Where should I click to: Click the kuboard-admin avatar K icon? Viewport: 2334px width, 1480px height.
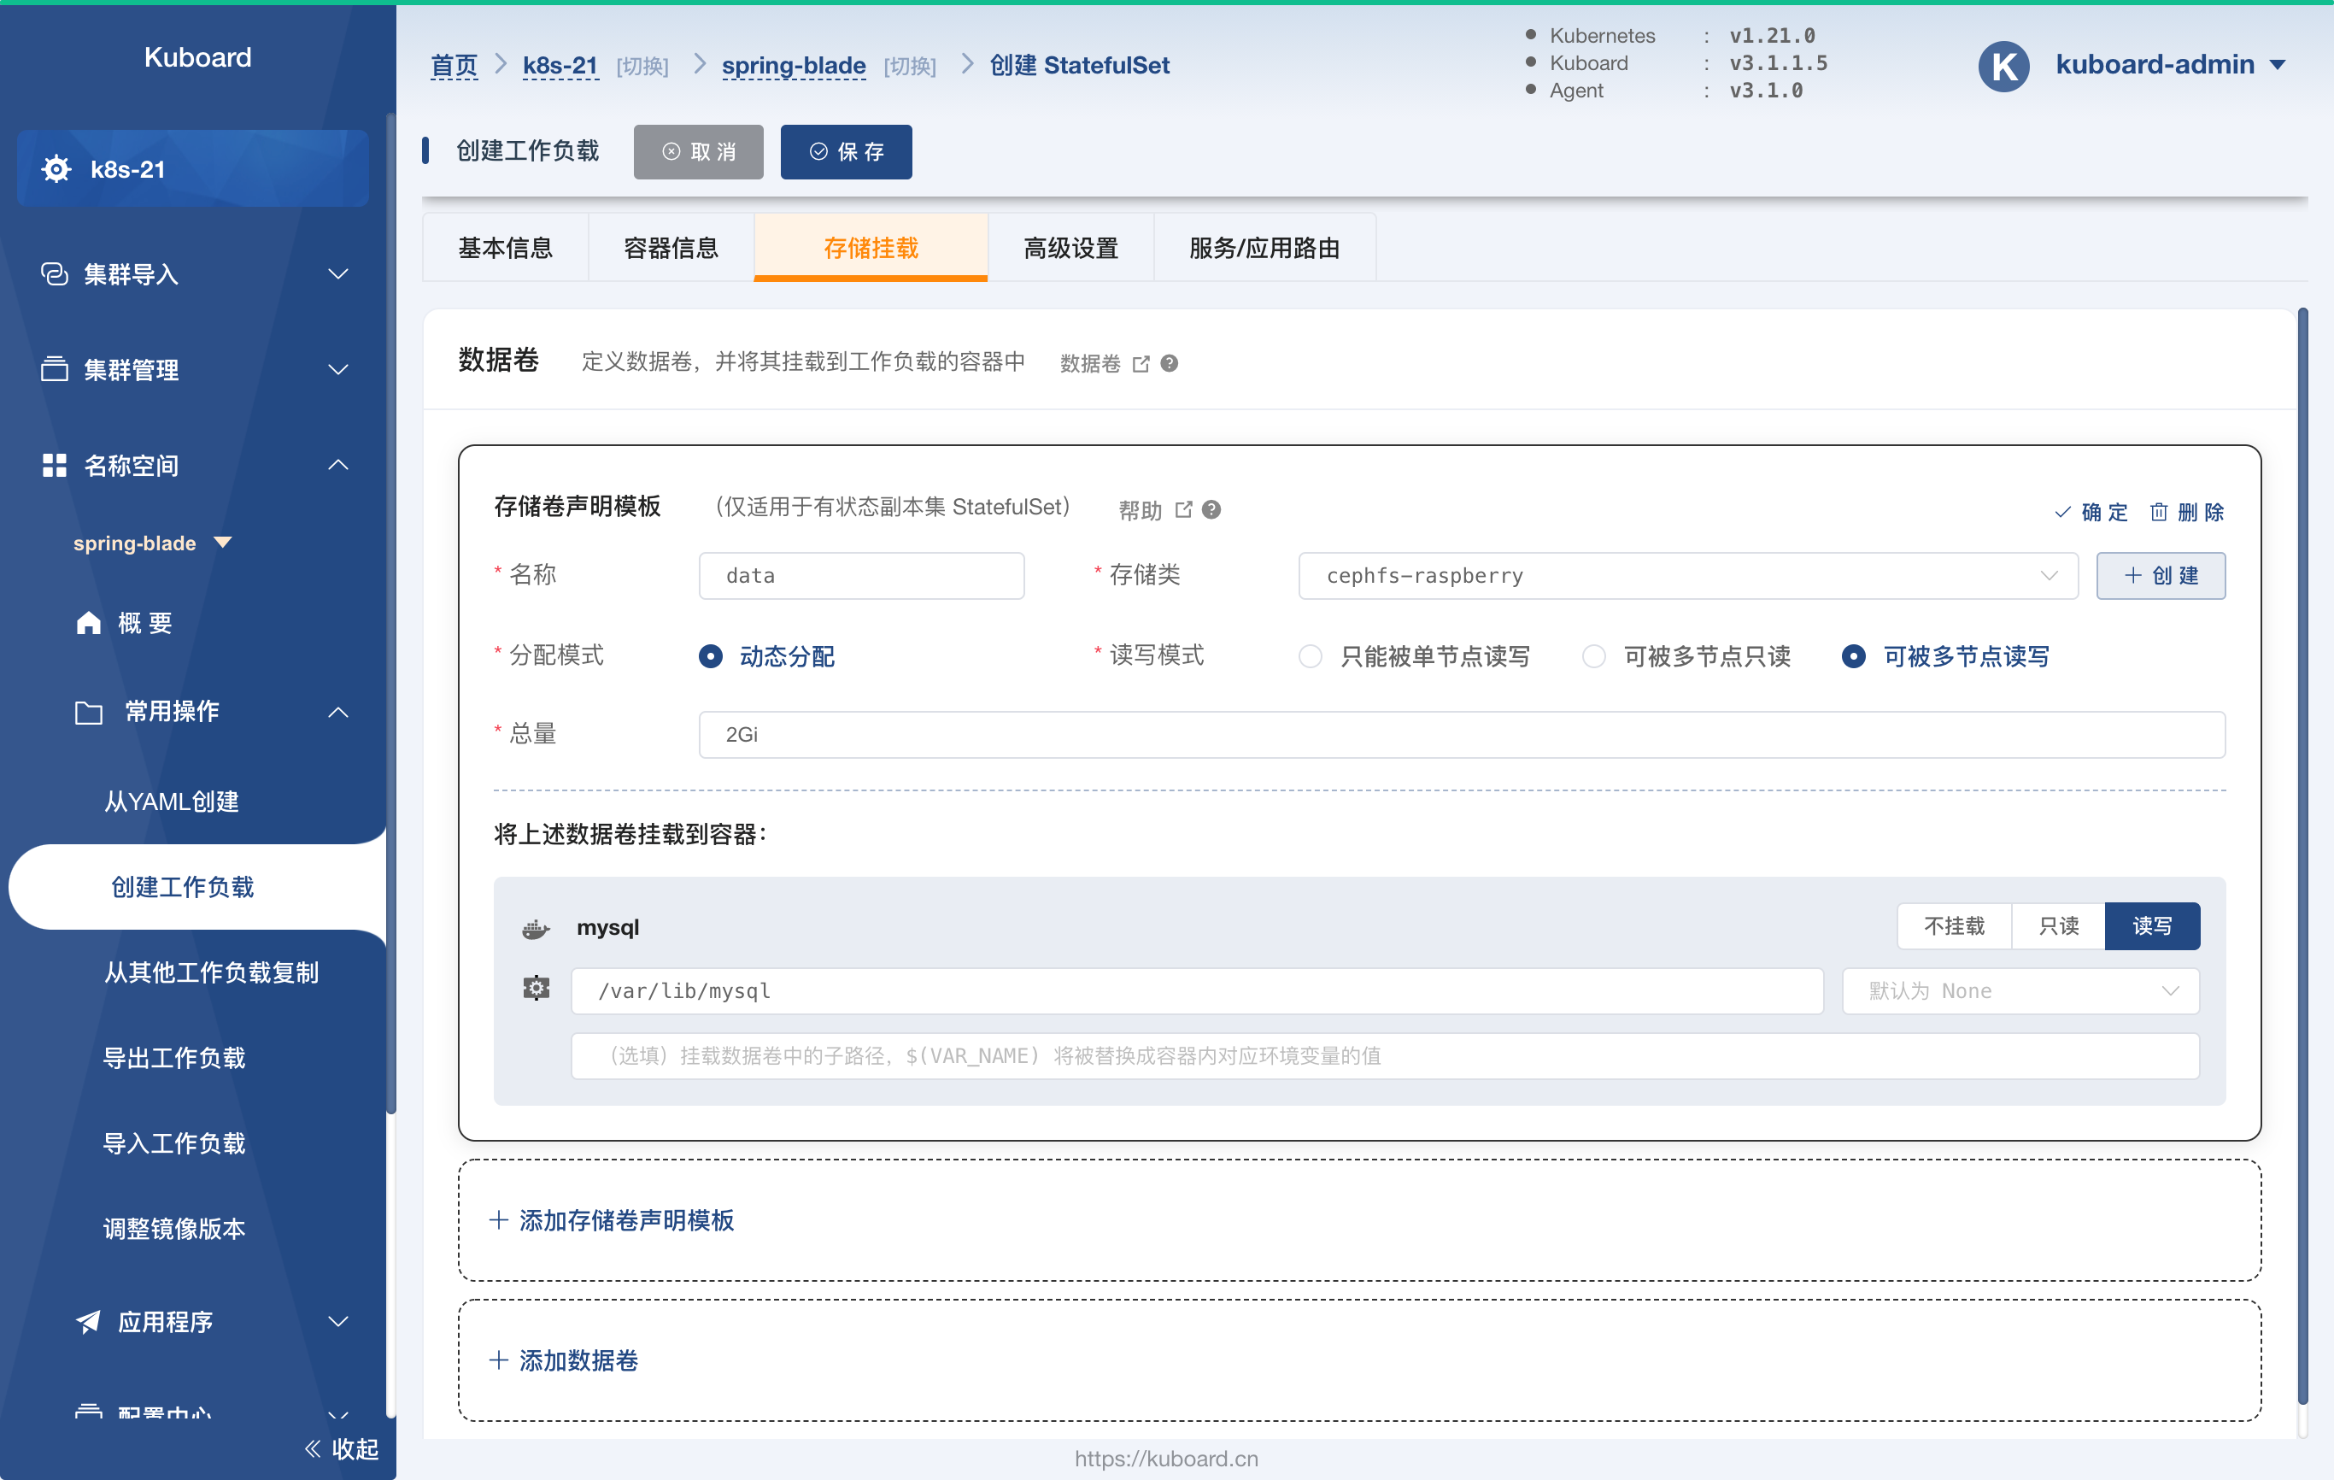pos(2003,65)
